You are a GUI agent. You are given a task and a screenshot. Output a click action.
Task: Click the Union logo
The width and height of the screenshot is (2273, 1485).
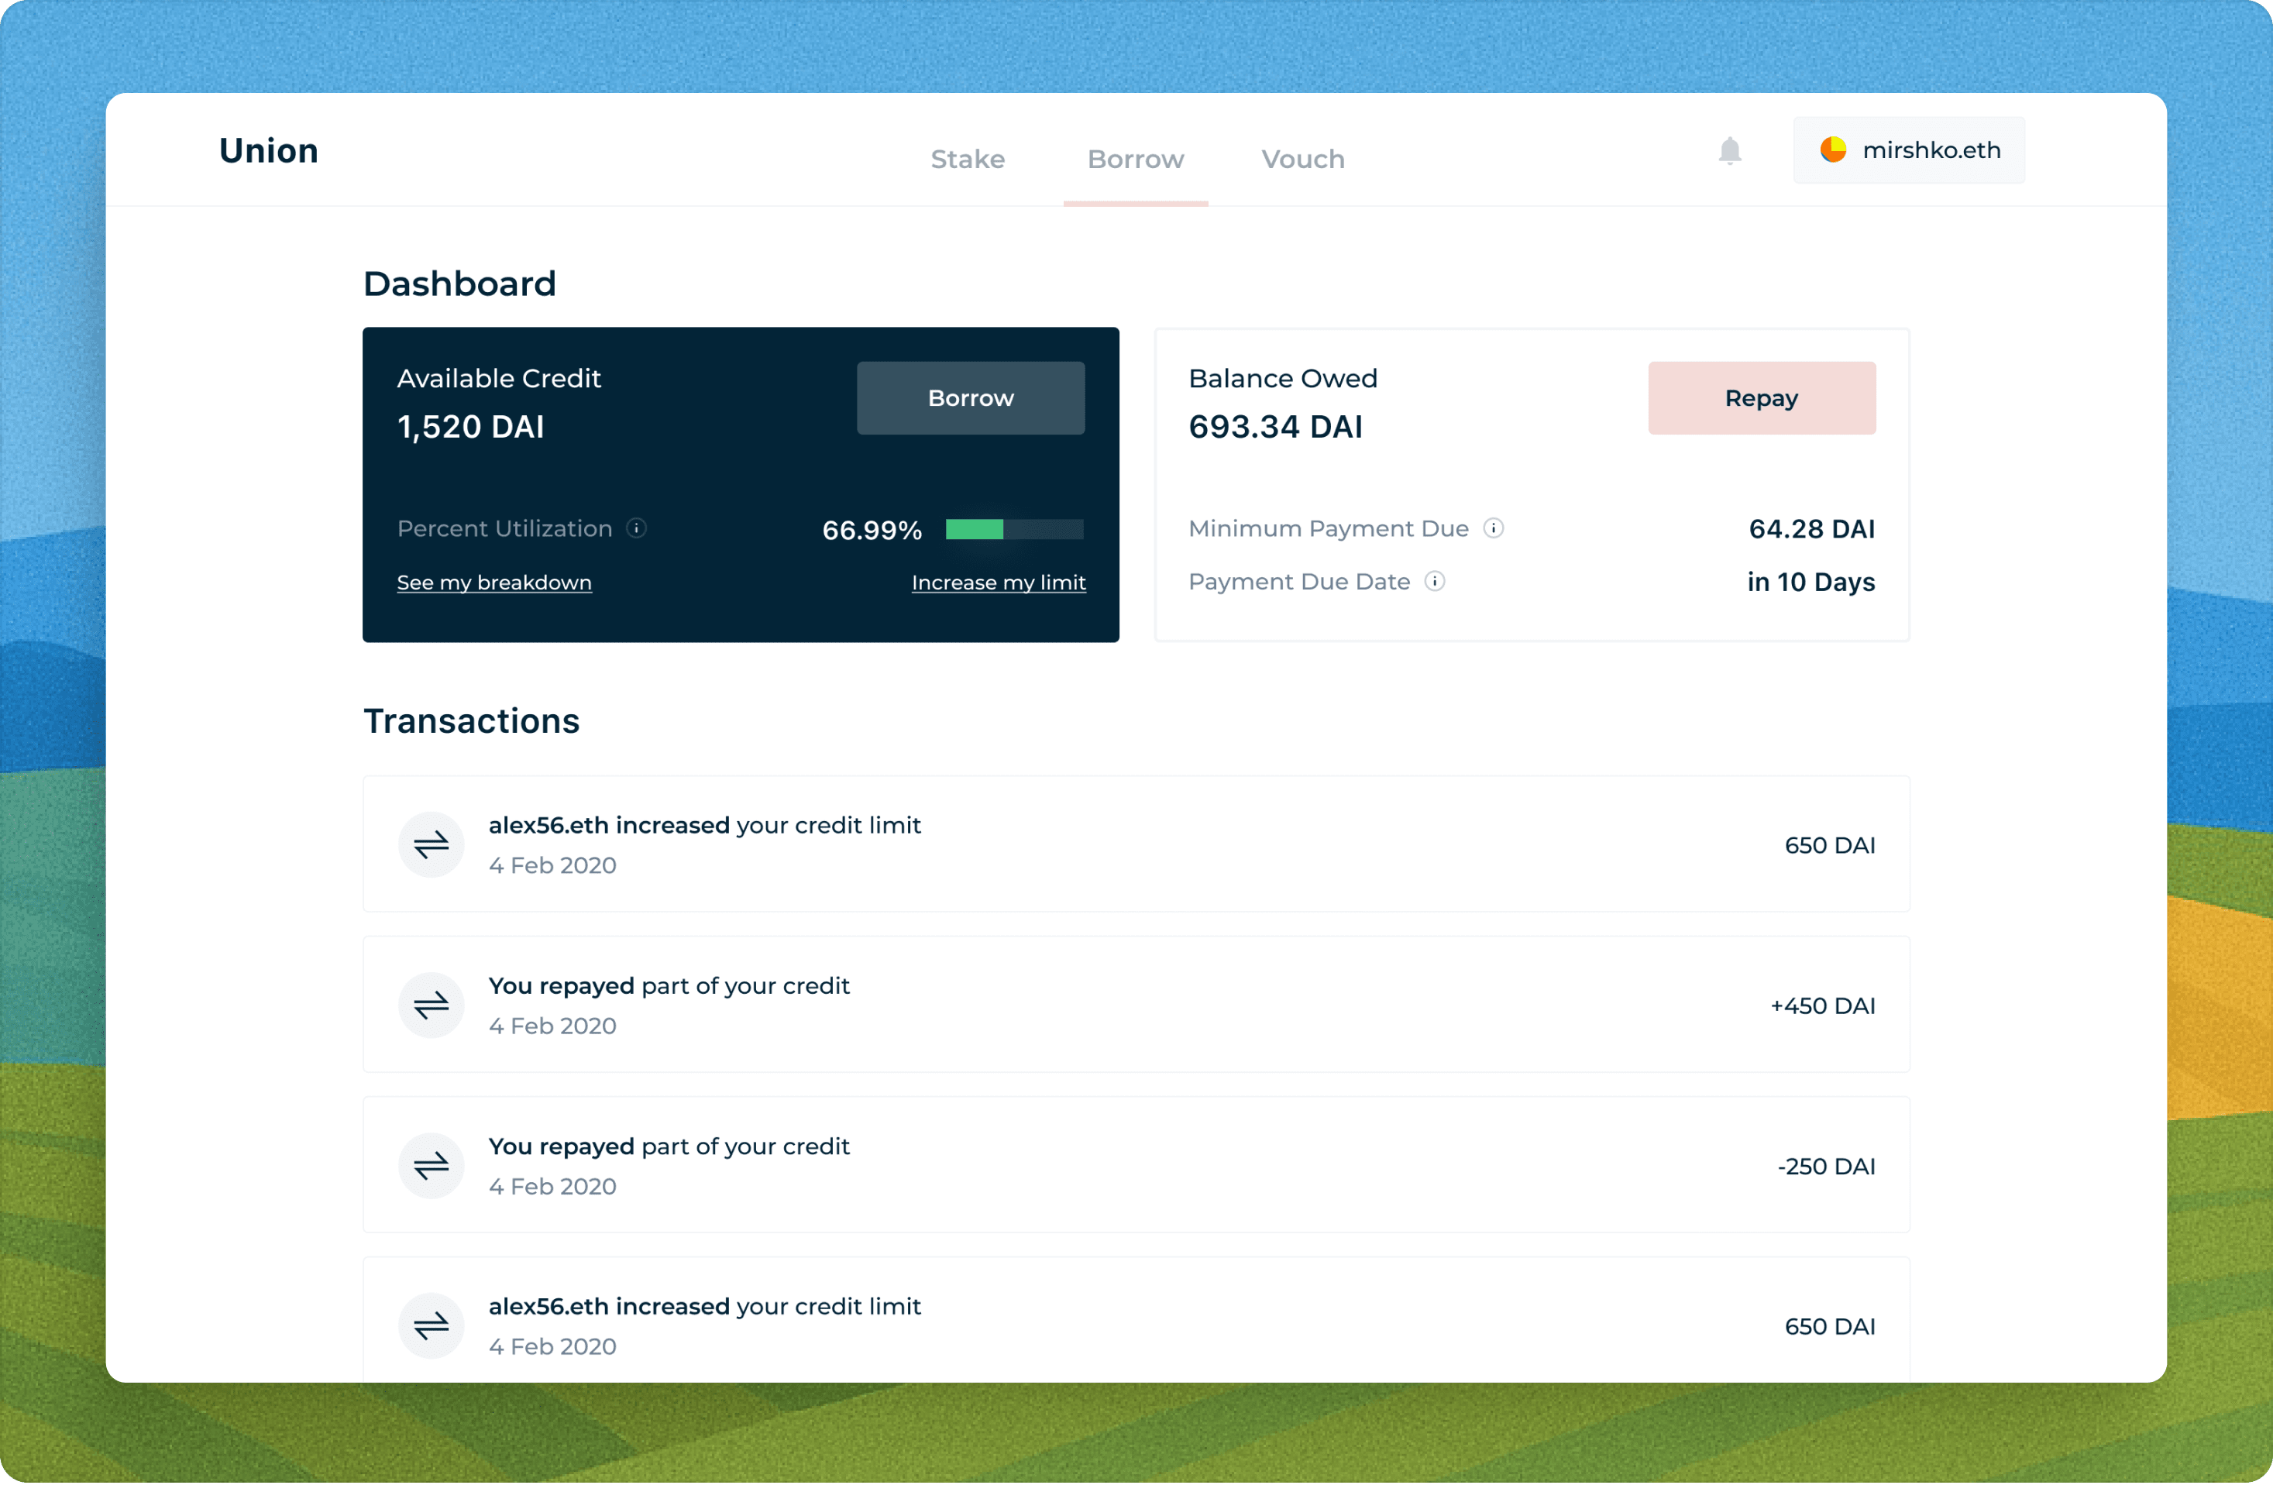[x=268, y=151]
